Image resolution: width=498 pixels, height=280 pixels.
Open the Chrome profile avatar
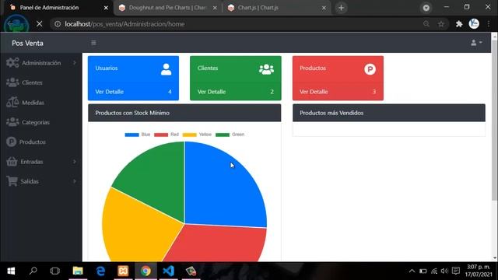(474, 24)
